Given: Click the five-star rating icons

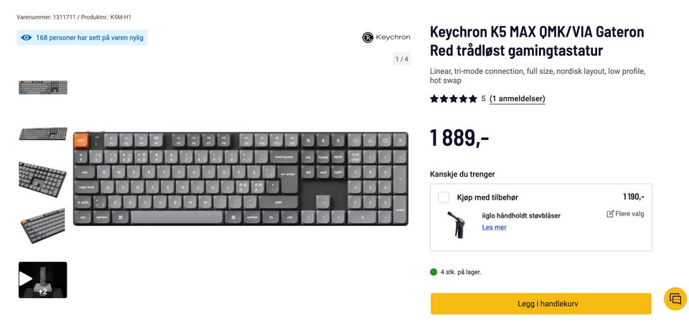Looking at the screenshot, I should point(453,99).
